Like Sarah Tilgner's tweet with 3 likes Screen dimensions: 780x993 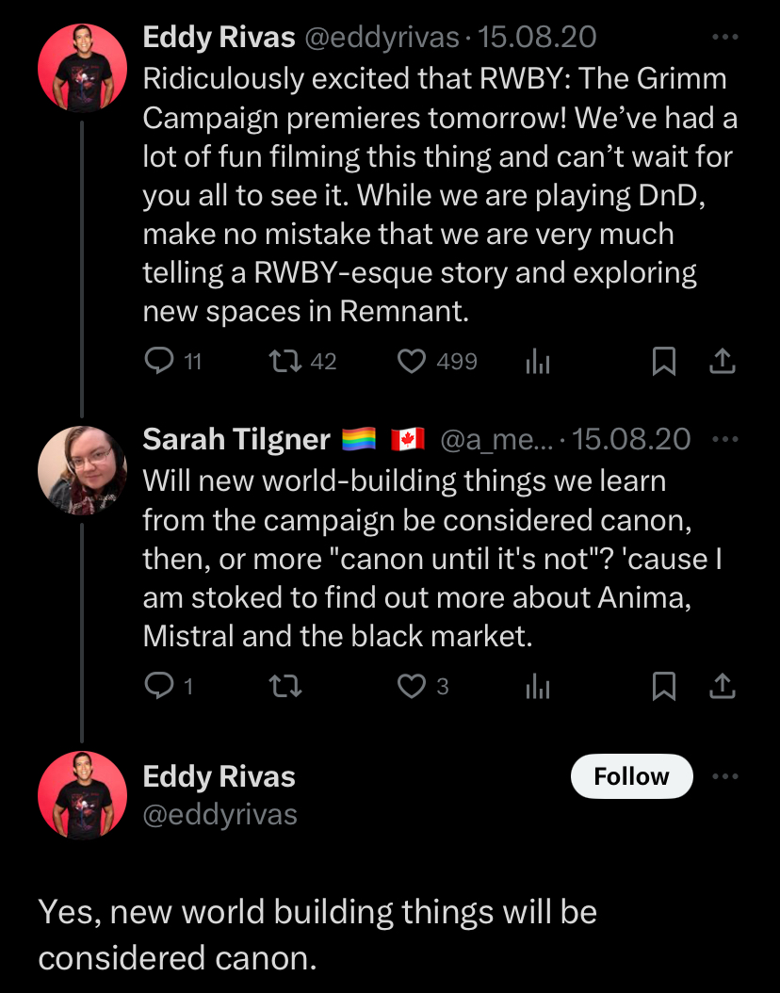pyautogui.click(x=412, y=686)
